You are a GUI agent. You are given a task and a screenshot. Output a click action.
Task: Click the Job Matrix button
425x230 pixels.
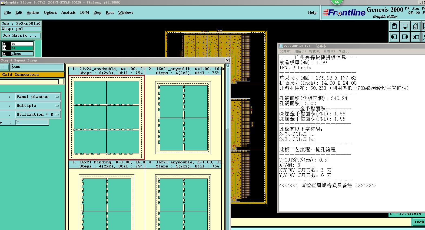(21, 35)
